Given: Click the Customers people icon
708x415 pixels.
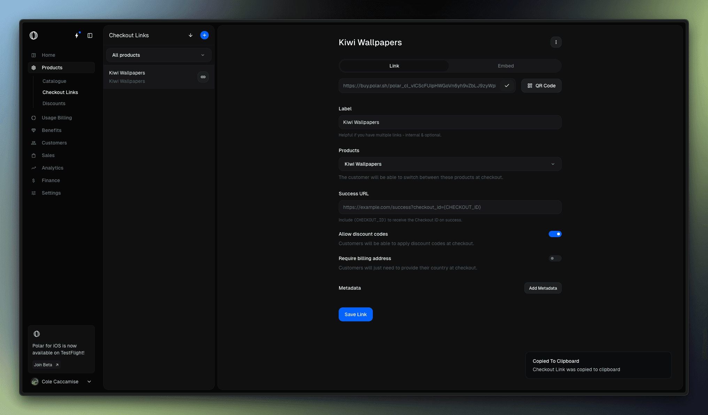Looking at the screenshot, I should tap(34, 143).
